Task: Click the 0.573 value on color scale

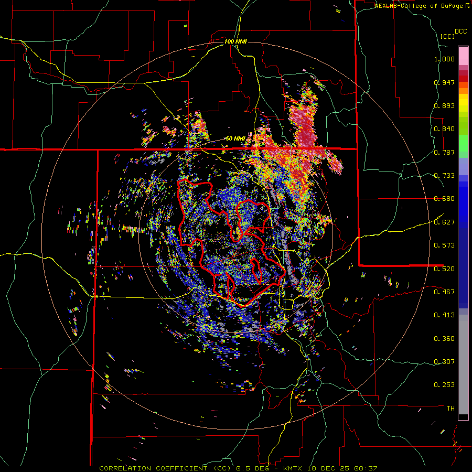Action: coord(444,245)
